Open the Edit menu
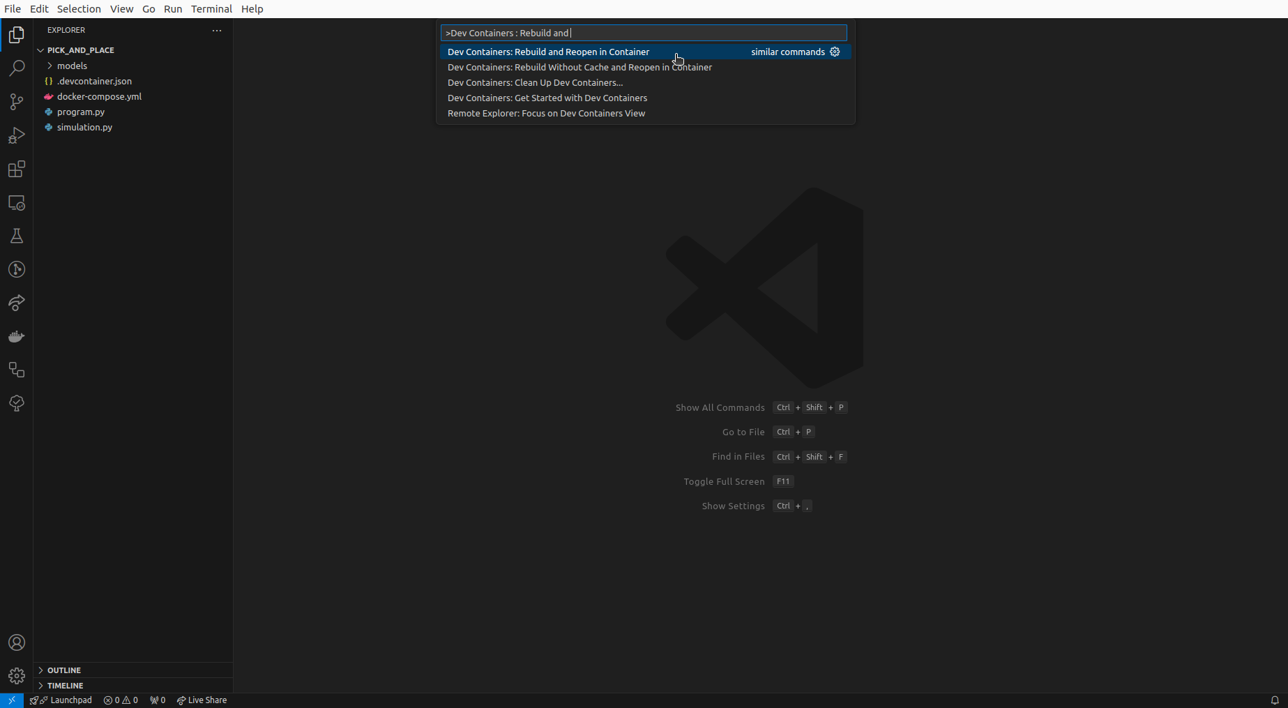1288x708 pixels. pos(39,9)
